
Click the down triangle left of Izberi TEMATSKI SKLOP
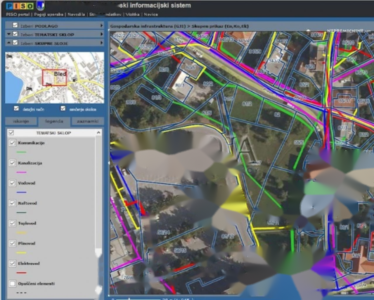coord(9,34)
